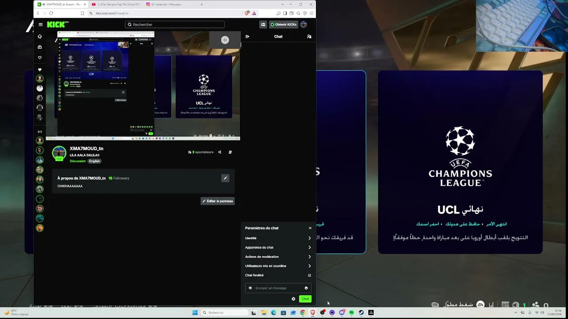Collapse the chat panel with arrow icon
568x319 pixels.
pos(247,36)
